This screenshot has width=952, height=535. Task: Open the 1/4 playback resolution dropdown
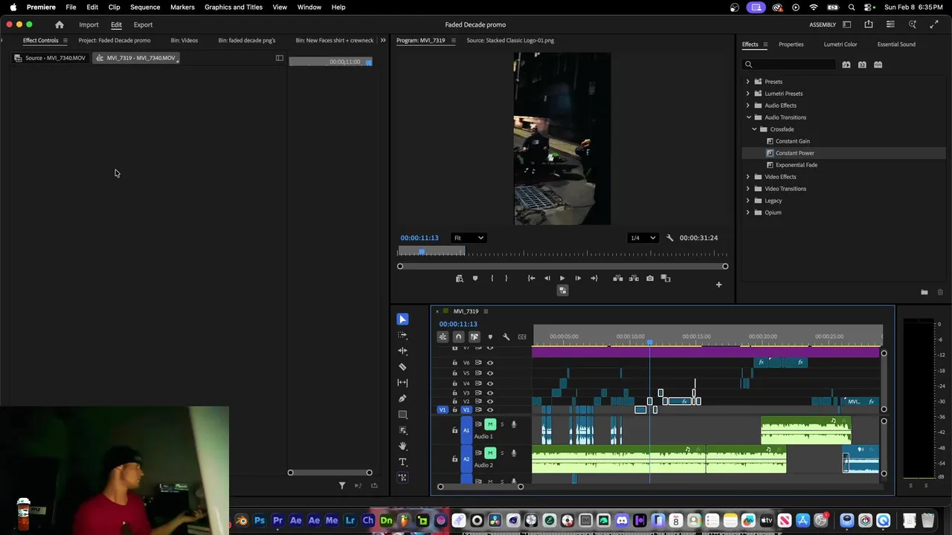click(x=643, y=238)
